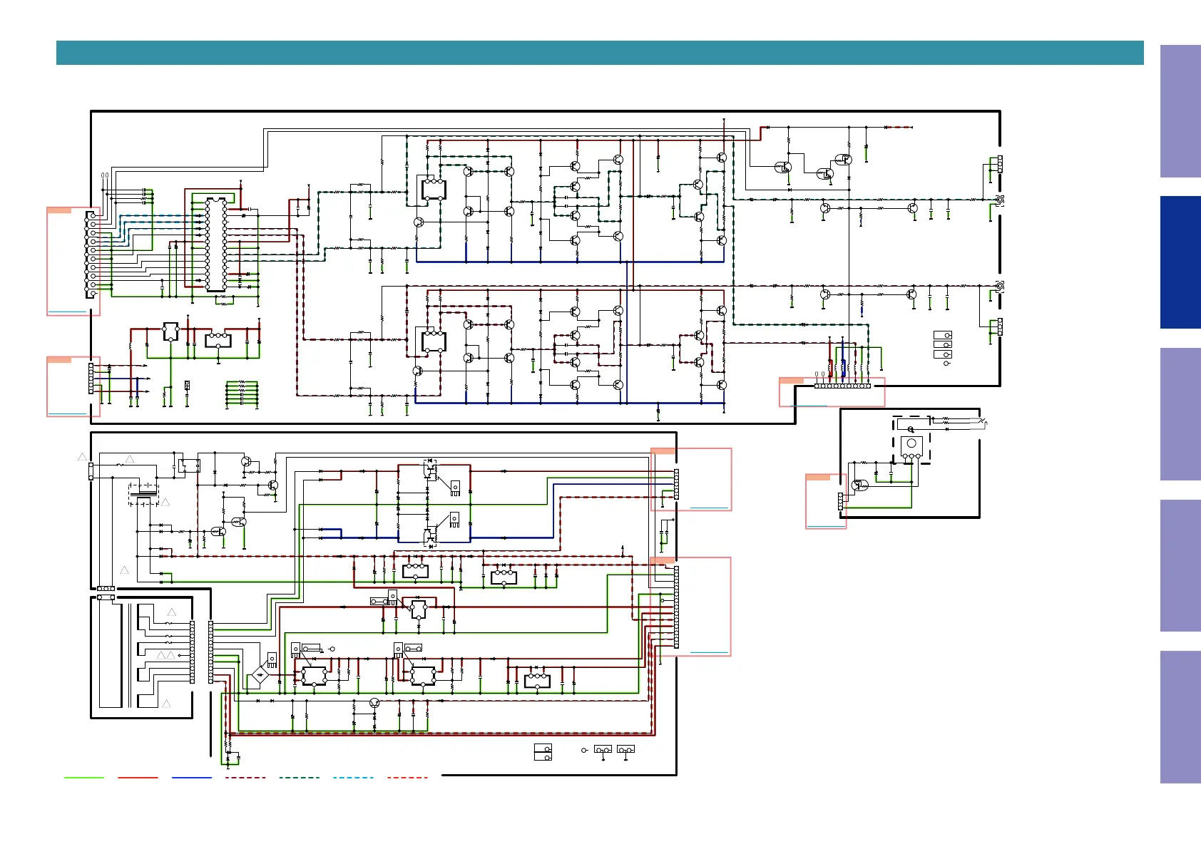Open the purple side tab just below the dark blue one
The image size is (1201, 849).
(1180, 414)
